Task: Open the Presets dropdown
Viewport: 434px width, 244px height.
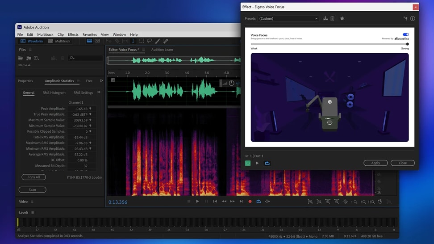Action: [x=288, y=19]
